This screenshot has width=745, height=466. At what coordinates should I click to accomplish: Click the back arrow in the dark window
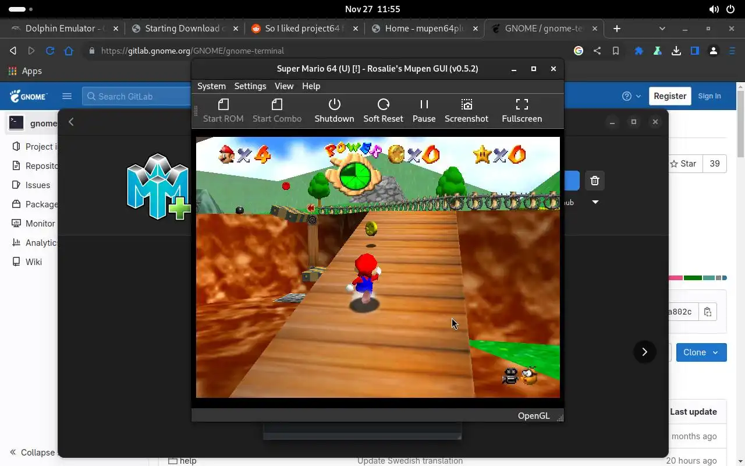click(x=71, y=122)
